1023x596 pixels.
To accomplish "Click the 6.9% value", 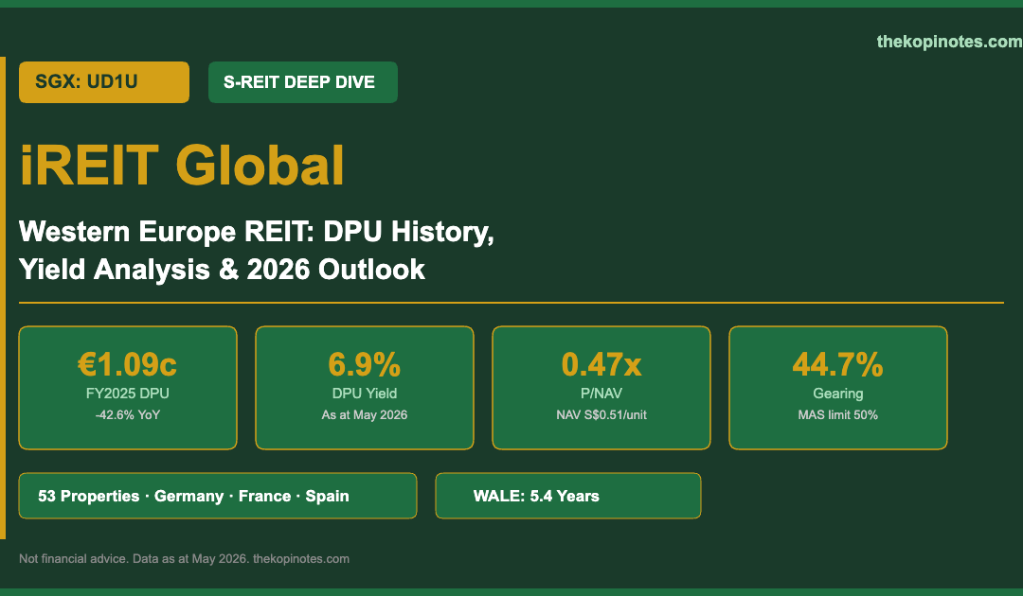I will (364, 364).
